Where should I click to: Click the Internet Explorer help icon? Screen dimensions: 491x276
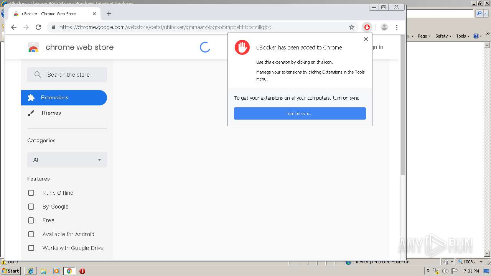click(x=476, y=36)
